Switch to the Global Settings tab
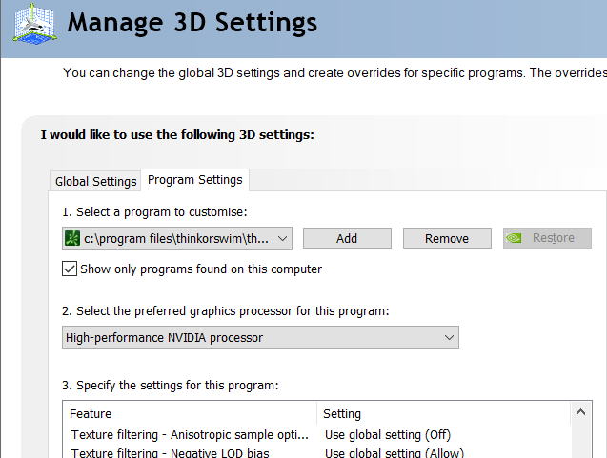The width and height of the screenshot is (607, 458). pyautogui.click(x=95, y=181)
